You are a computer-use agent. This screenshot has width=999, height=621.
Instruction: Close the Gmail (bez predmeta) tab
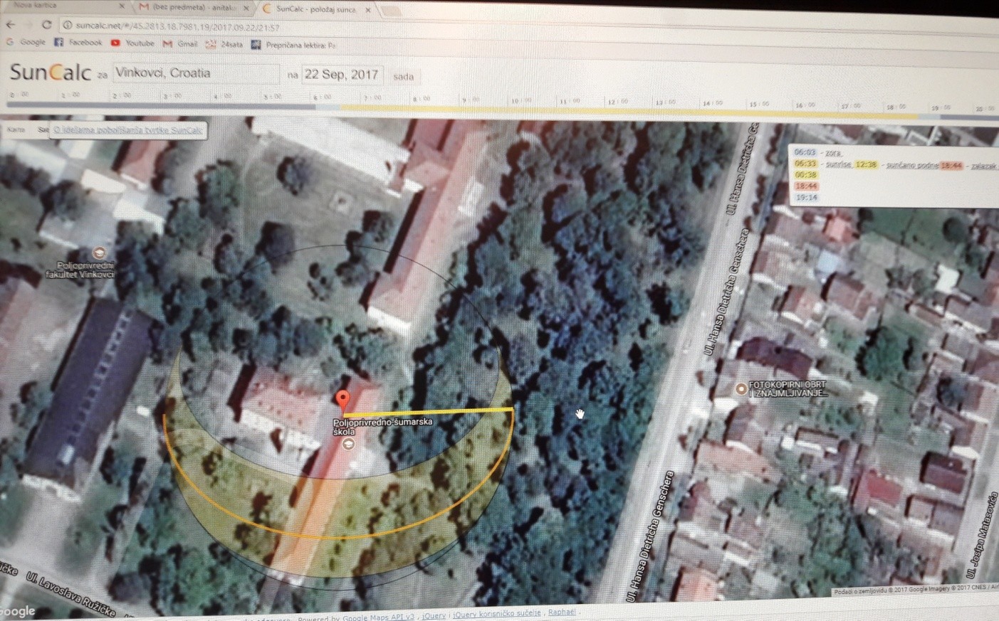click(247, 9)
